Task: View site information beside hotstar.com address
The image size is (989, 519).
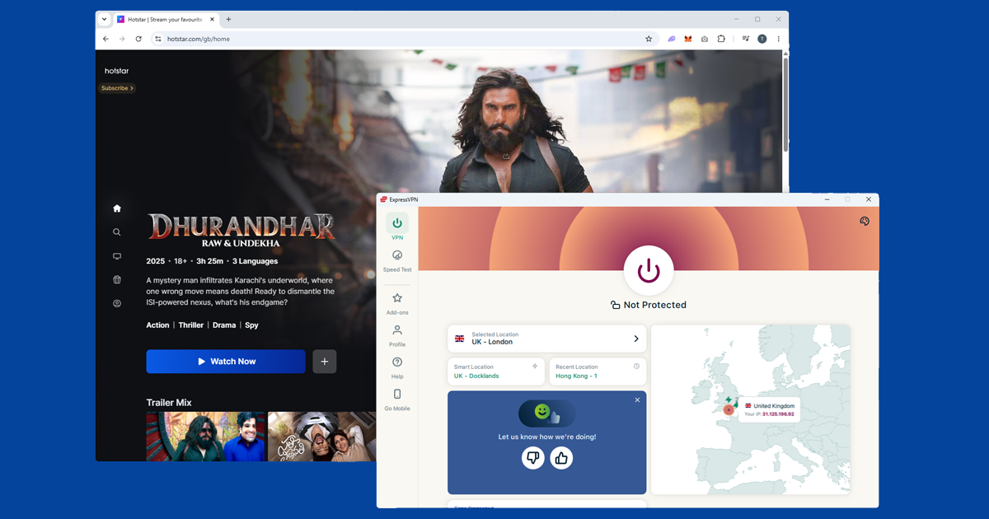Action: (x=157, y=39)
